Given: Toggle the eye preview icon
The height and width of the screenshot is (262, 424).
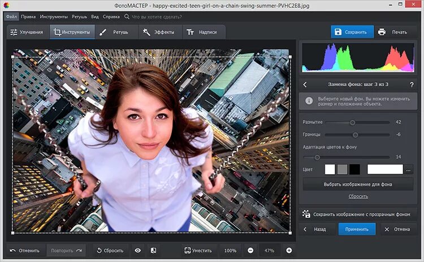Looking at the screenshot, I should (x=137, y=250).
